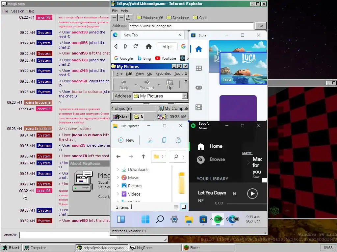Open the Windows 96 bookmark folder
This screenshot has height=252, width=337.
[x=150, y=18]
